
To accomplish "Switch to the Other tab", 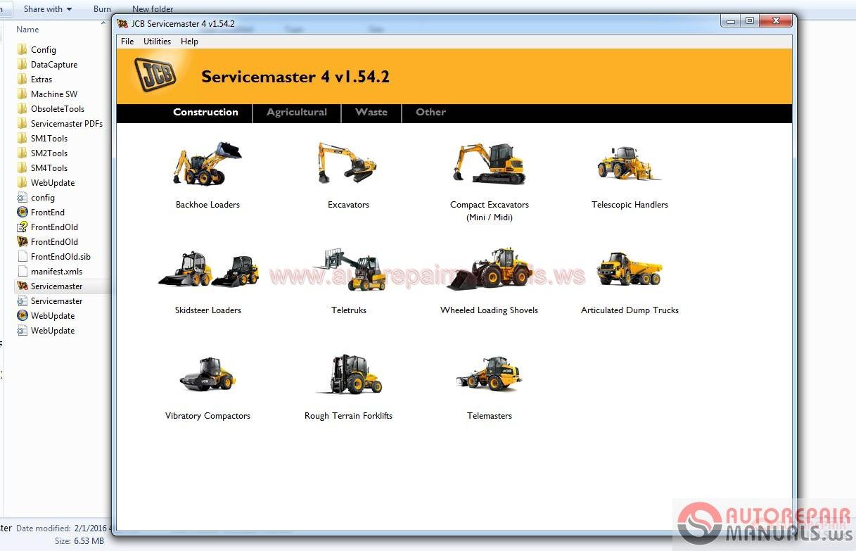I will (430, 113).
